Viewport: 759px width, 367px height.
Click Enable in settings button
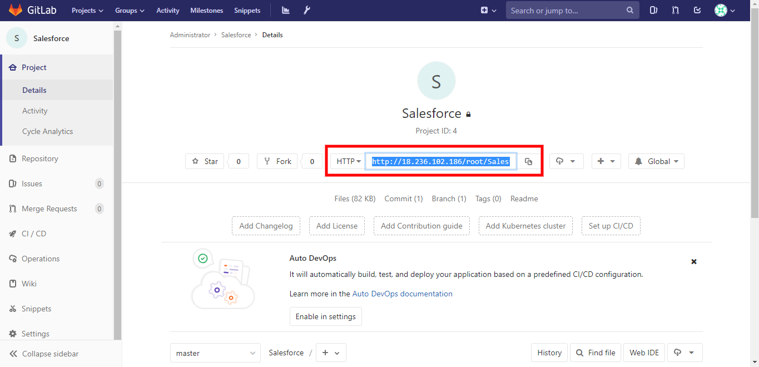click(x=326, y=316)
